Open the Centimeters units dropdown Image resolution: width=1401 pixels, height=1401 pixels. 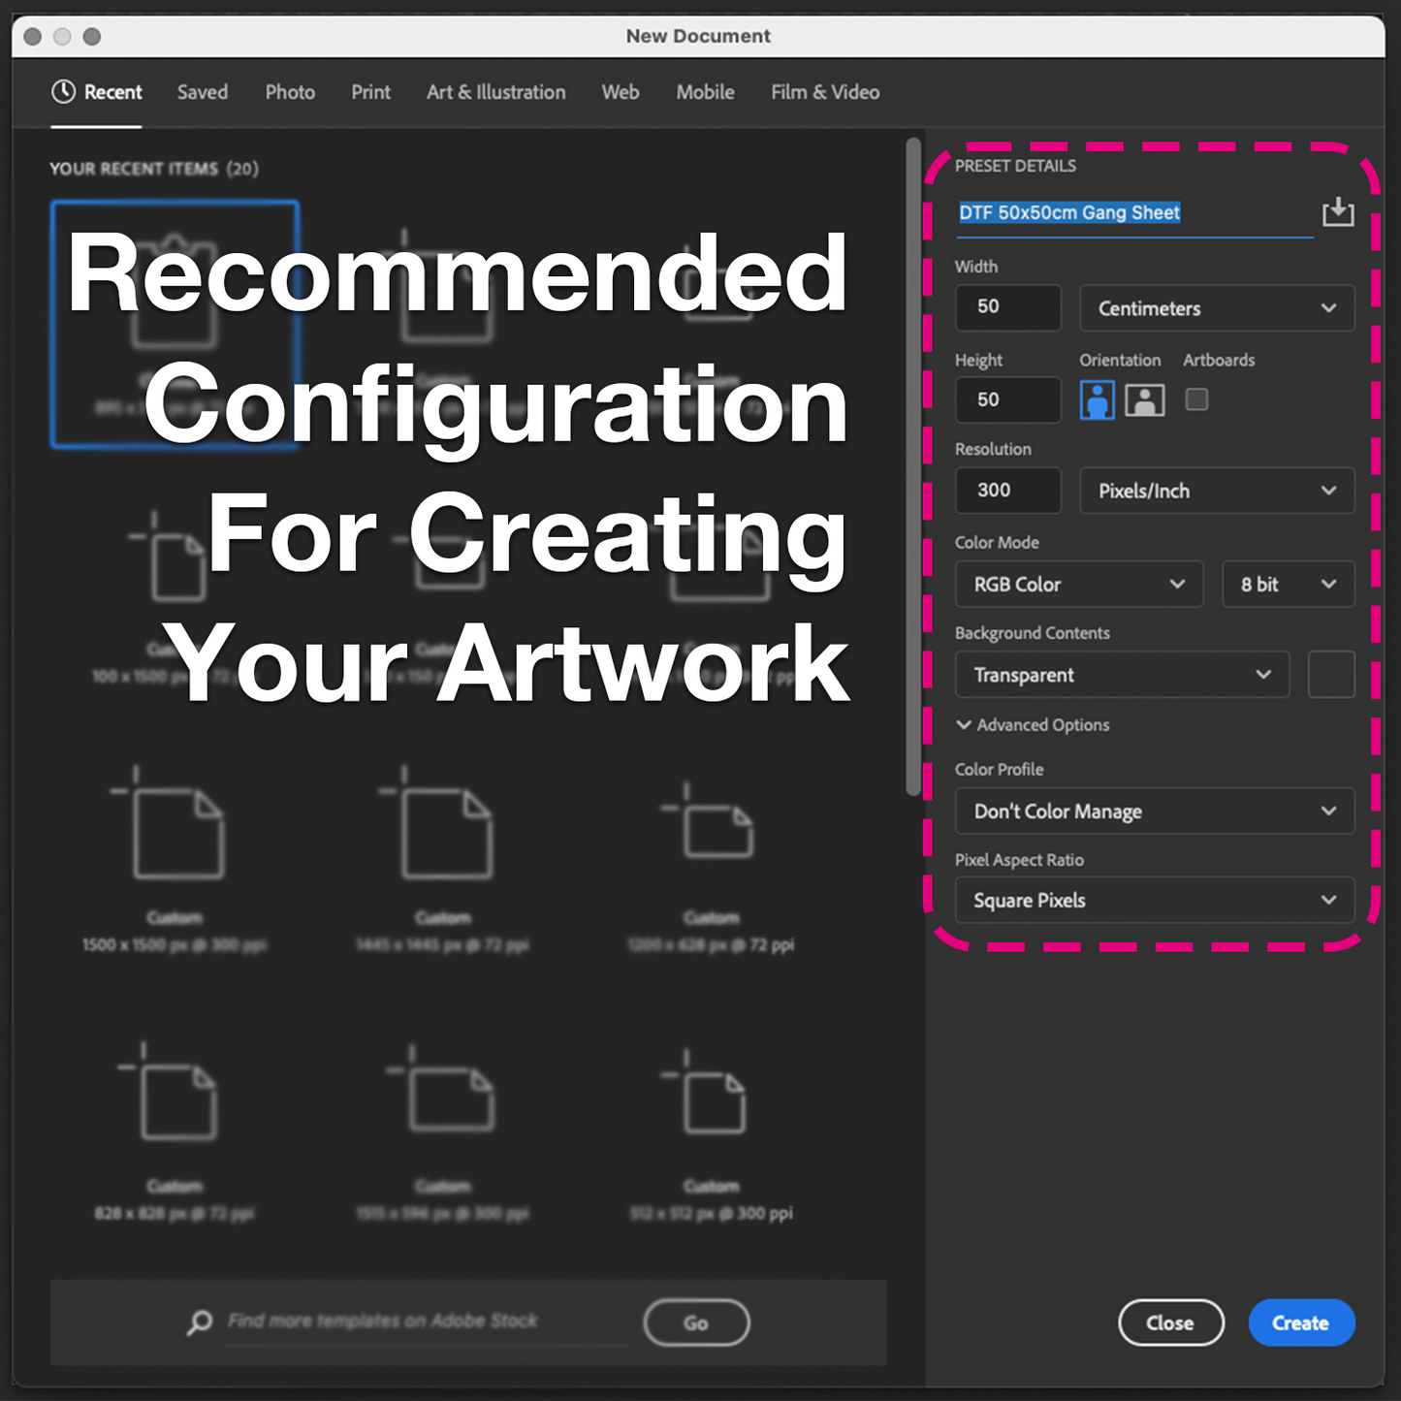(1217, 308)
